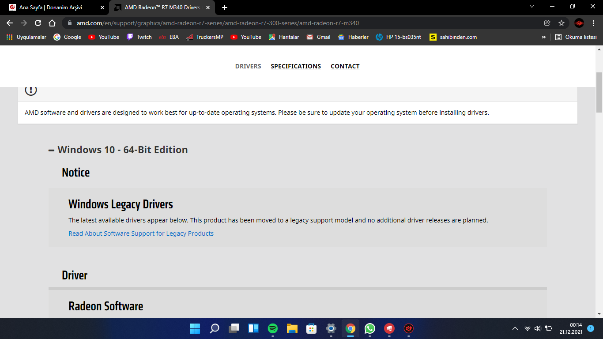Open the Chrome profile avatar

(x=579, y=23)
